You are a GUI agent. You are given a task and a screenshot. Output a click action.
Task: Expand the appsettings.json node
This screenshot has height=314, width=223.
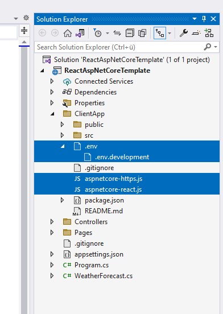pos(52,254)
